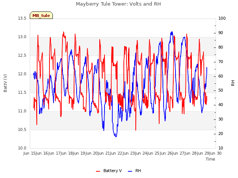Click the 20 right axis tick label
This screenshot has height=178, width=238.
(221, 133)
